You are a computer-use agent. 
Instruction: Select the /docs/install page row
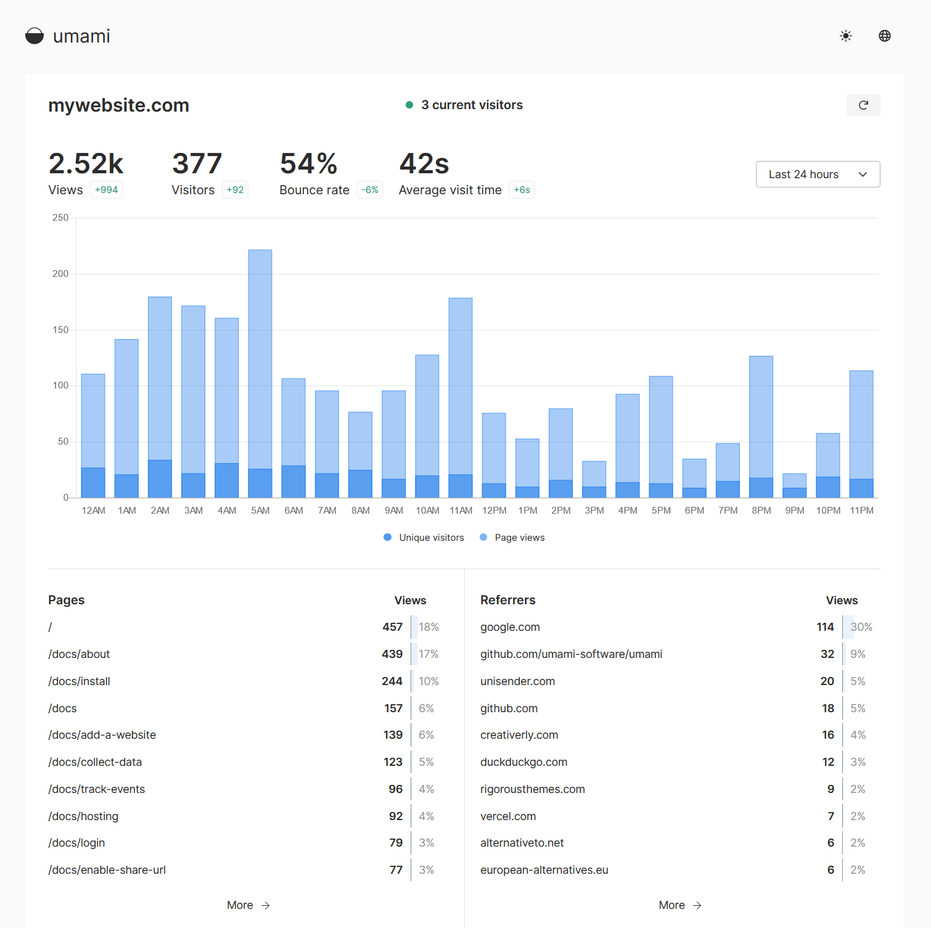point(79,681)
